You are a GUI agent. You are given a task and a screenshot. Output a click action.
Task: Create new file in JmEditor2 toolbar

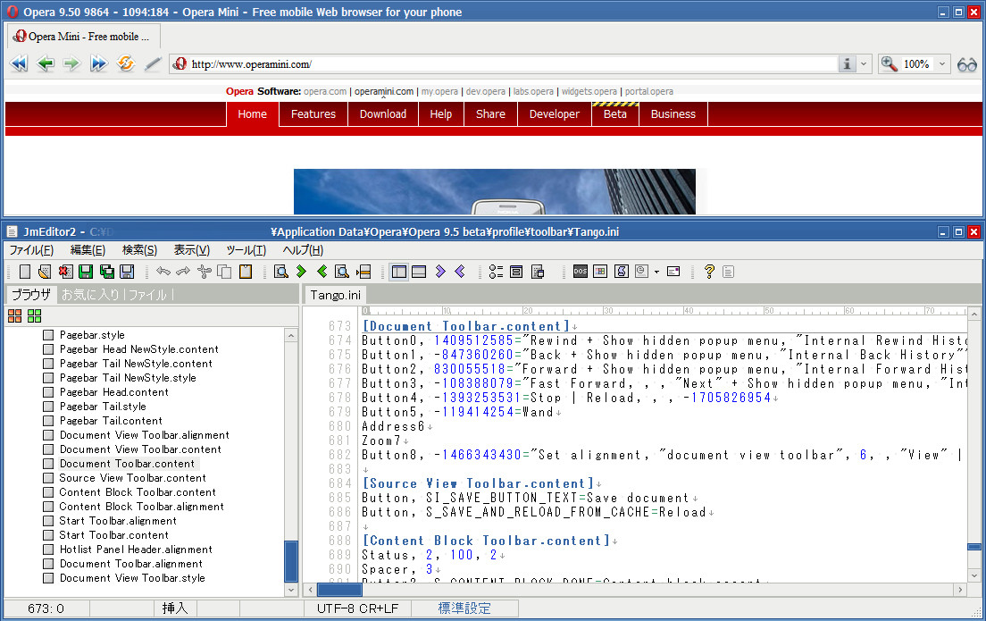click(24, 271)
